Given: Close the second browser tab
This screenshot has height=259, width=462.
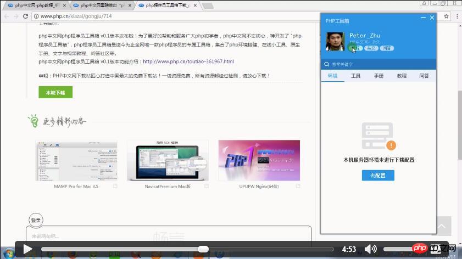Looking at the screenshot, I should pyautogui.click(x=130, y=5).
